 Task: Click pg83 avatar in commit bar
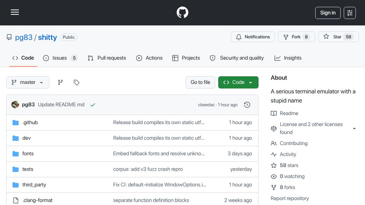(x=15, y=105)
